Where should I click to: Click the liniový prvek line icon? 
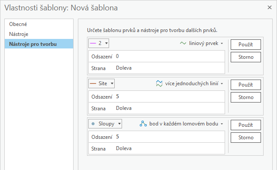click(x=183, y=43)
